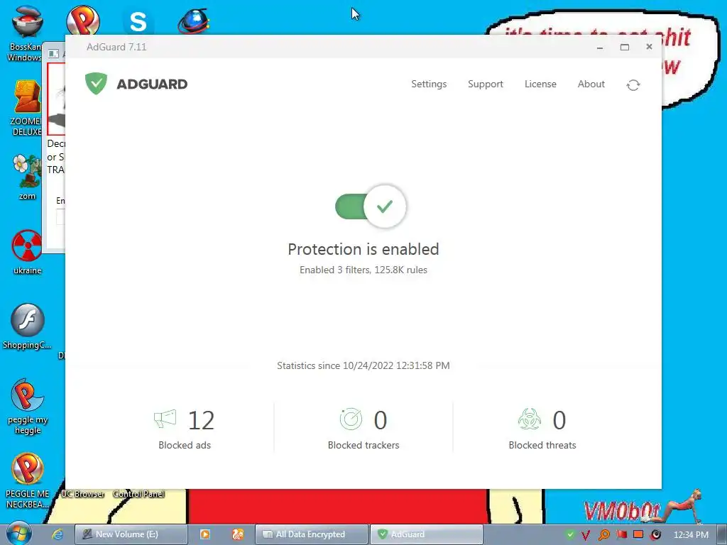Click the Blocked threats label
Screen dimensions: 727x545
click(542, 445)
